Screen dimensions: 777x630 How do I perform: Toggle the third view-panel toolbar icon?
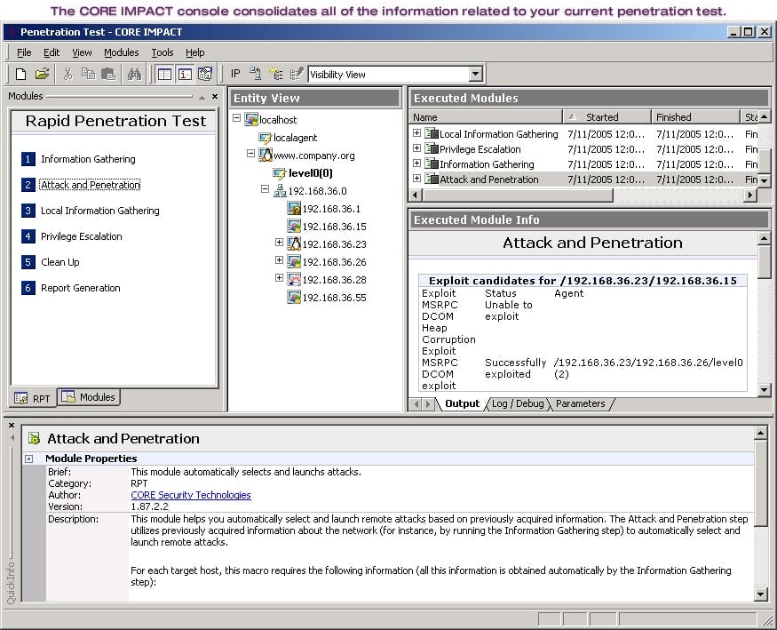[x=204, y=75]
